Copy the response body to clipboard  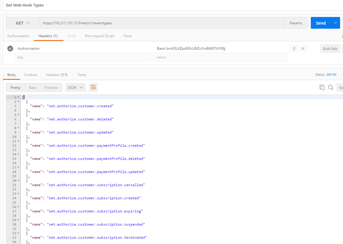322,87
